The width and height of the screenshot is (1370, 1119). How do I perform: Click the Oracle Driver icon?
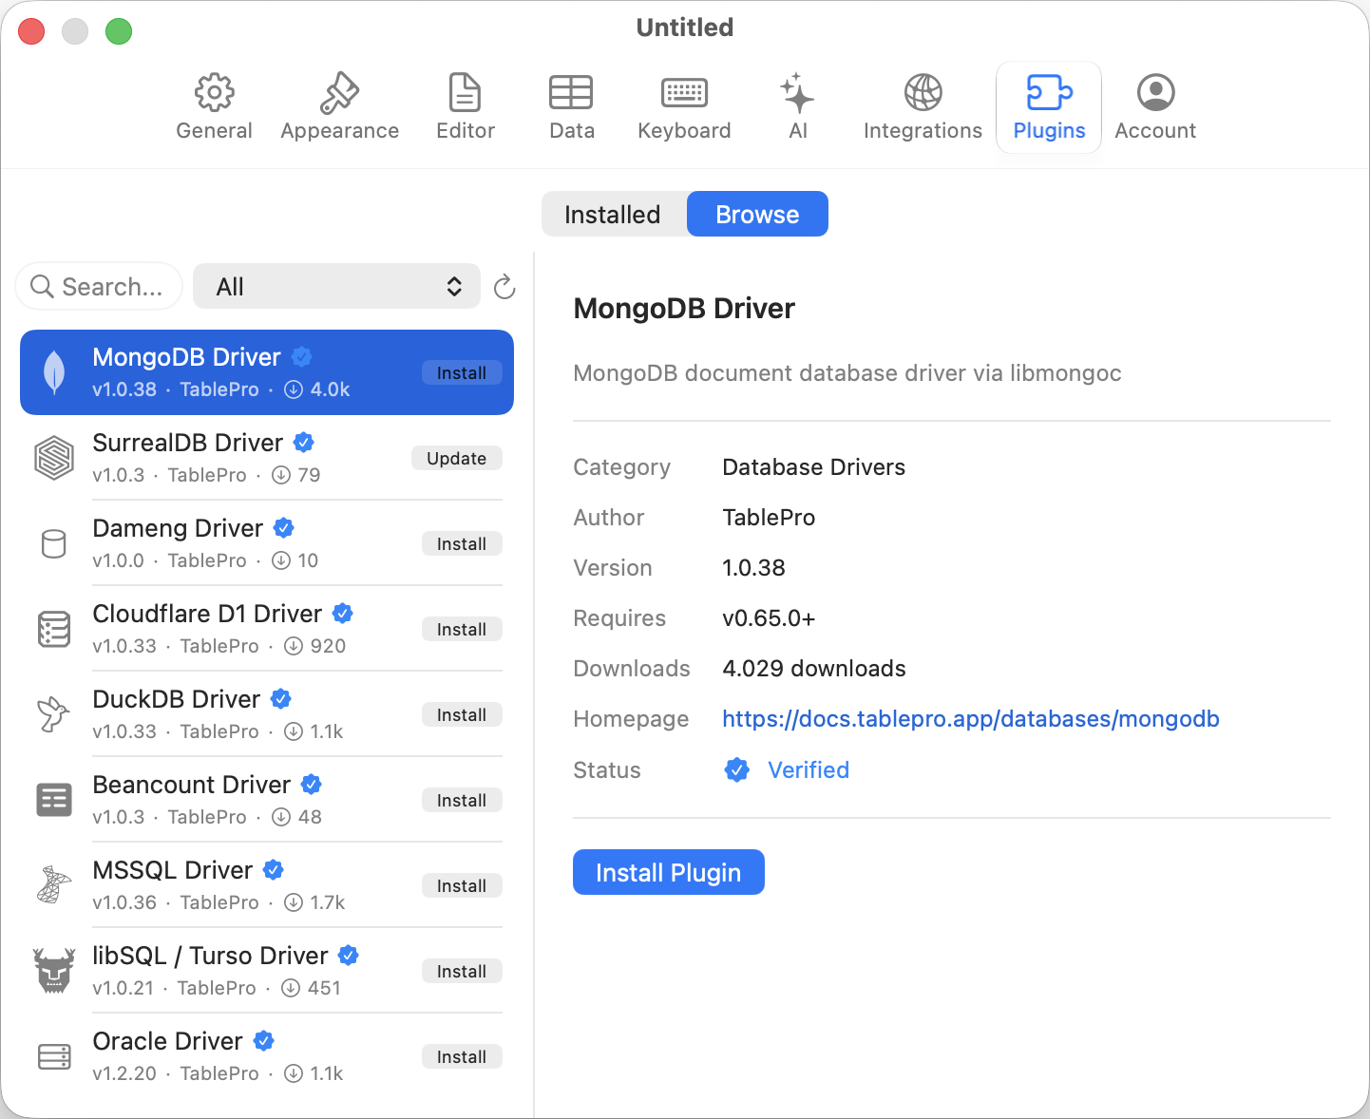coord(54,1056)
